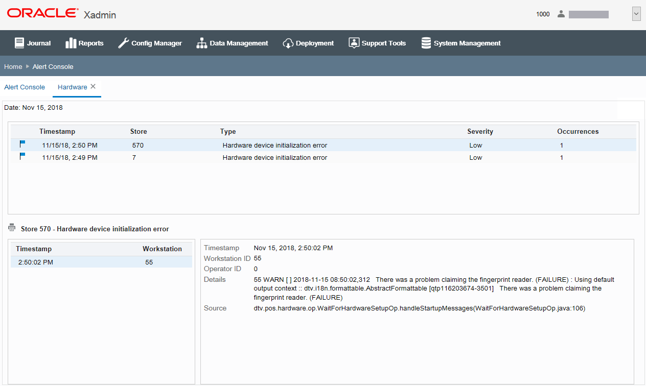
Task: Click the Alert Console breadcrumb
Action: pyautogui.click(x=53, y=66)
